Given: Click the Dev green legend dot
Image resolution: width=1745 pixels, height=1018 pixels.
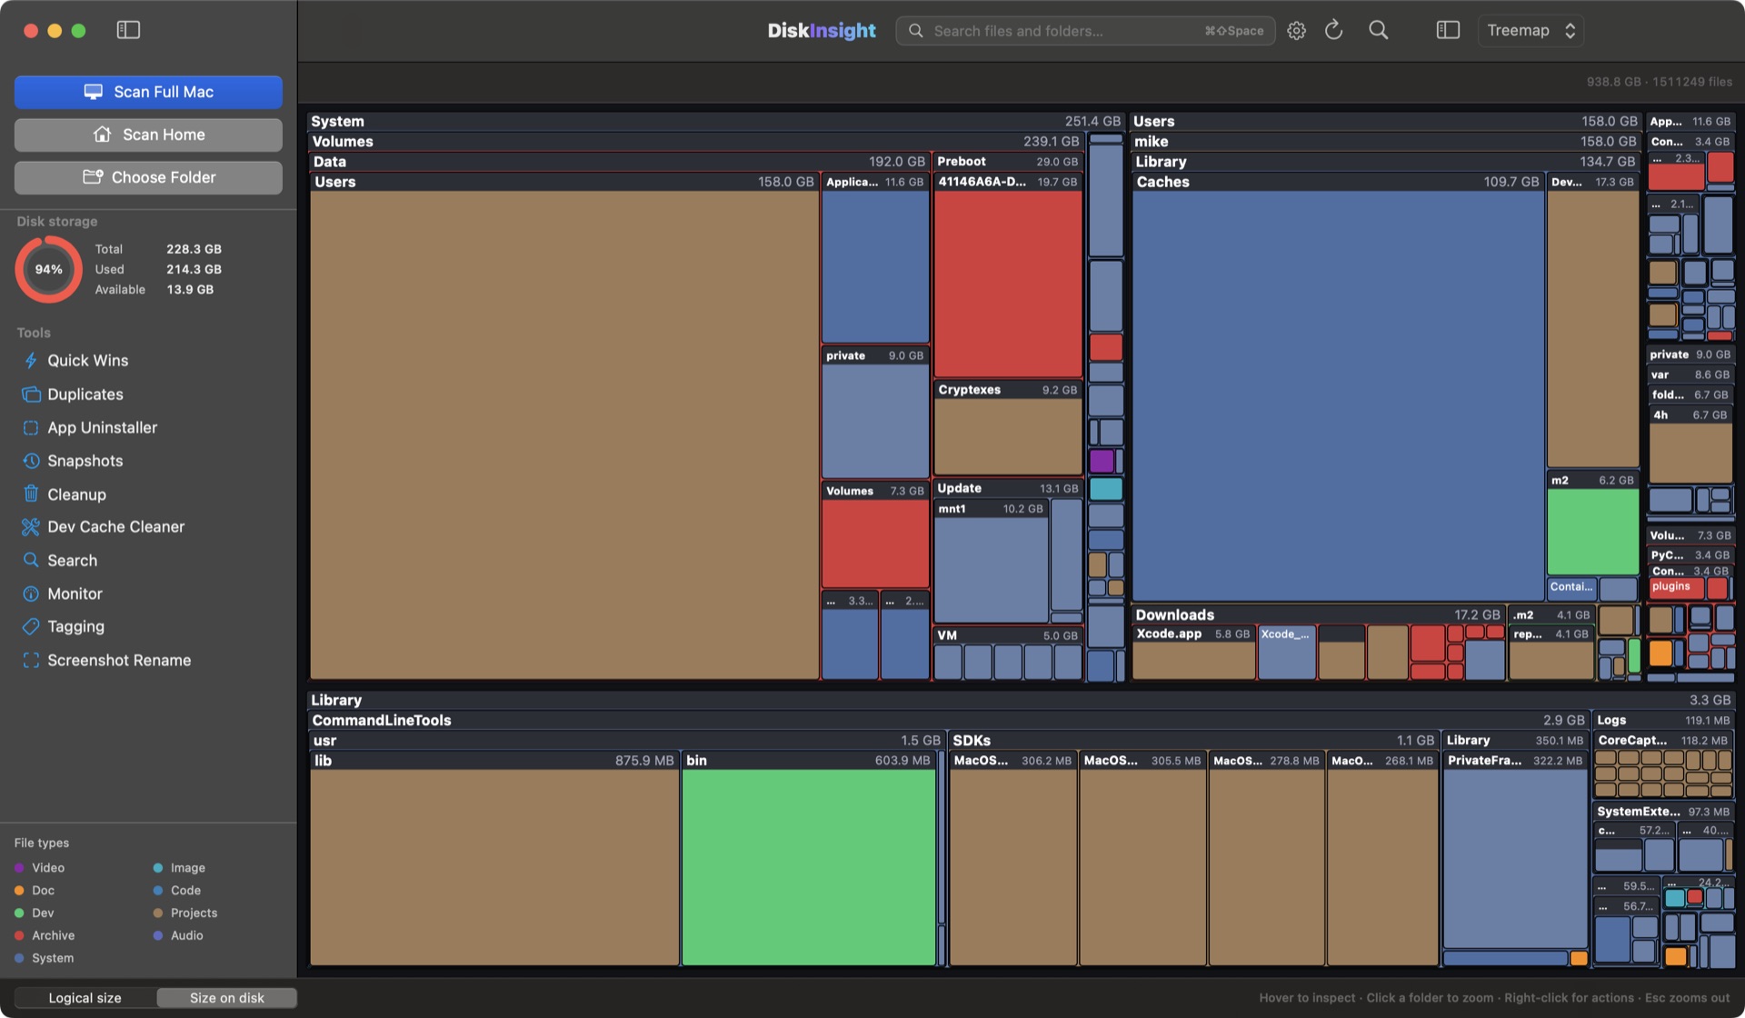Looking at the screenshot, I should (19, 913).
